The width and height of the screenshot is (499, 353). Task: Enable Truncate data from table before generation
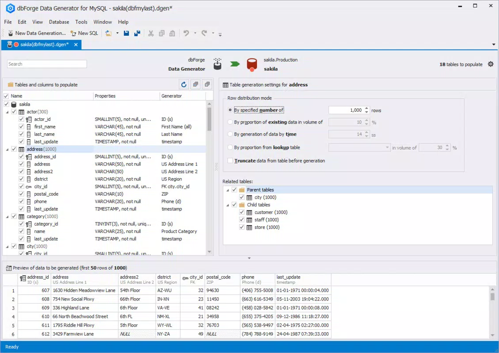tap(230, 161)
